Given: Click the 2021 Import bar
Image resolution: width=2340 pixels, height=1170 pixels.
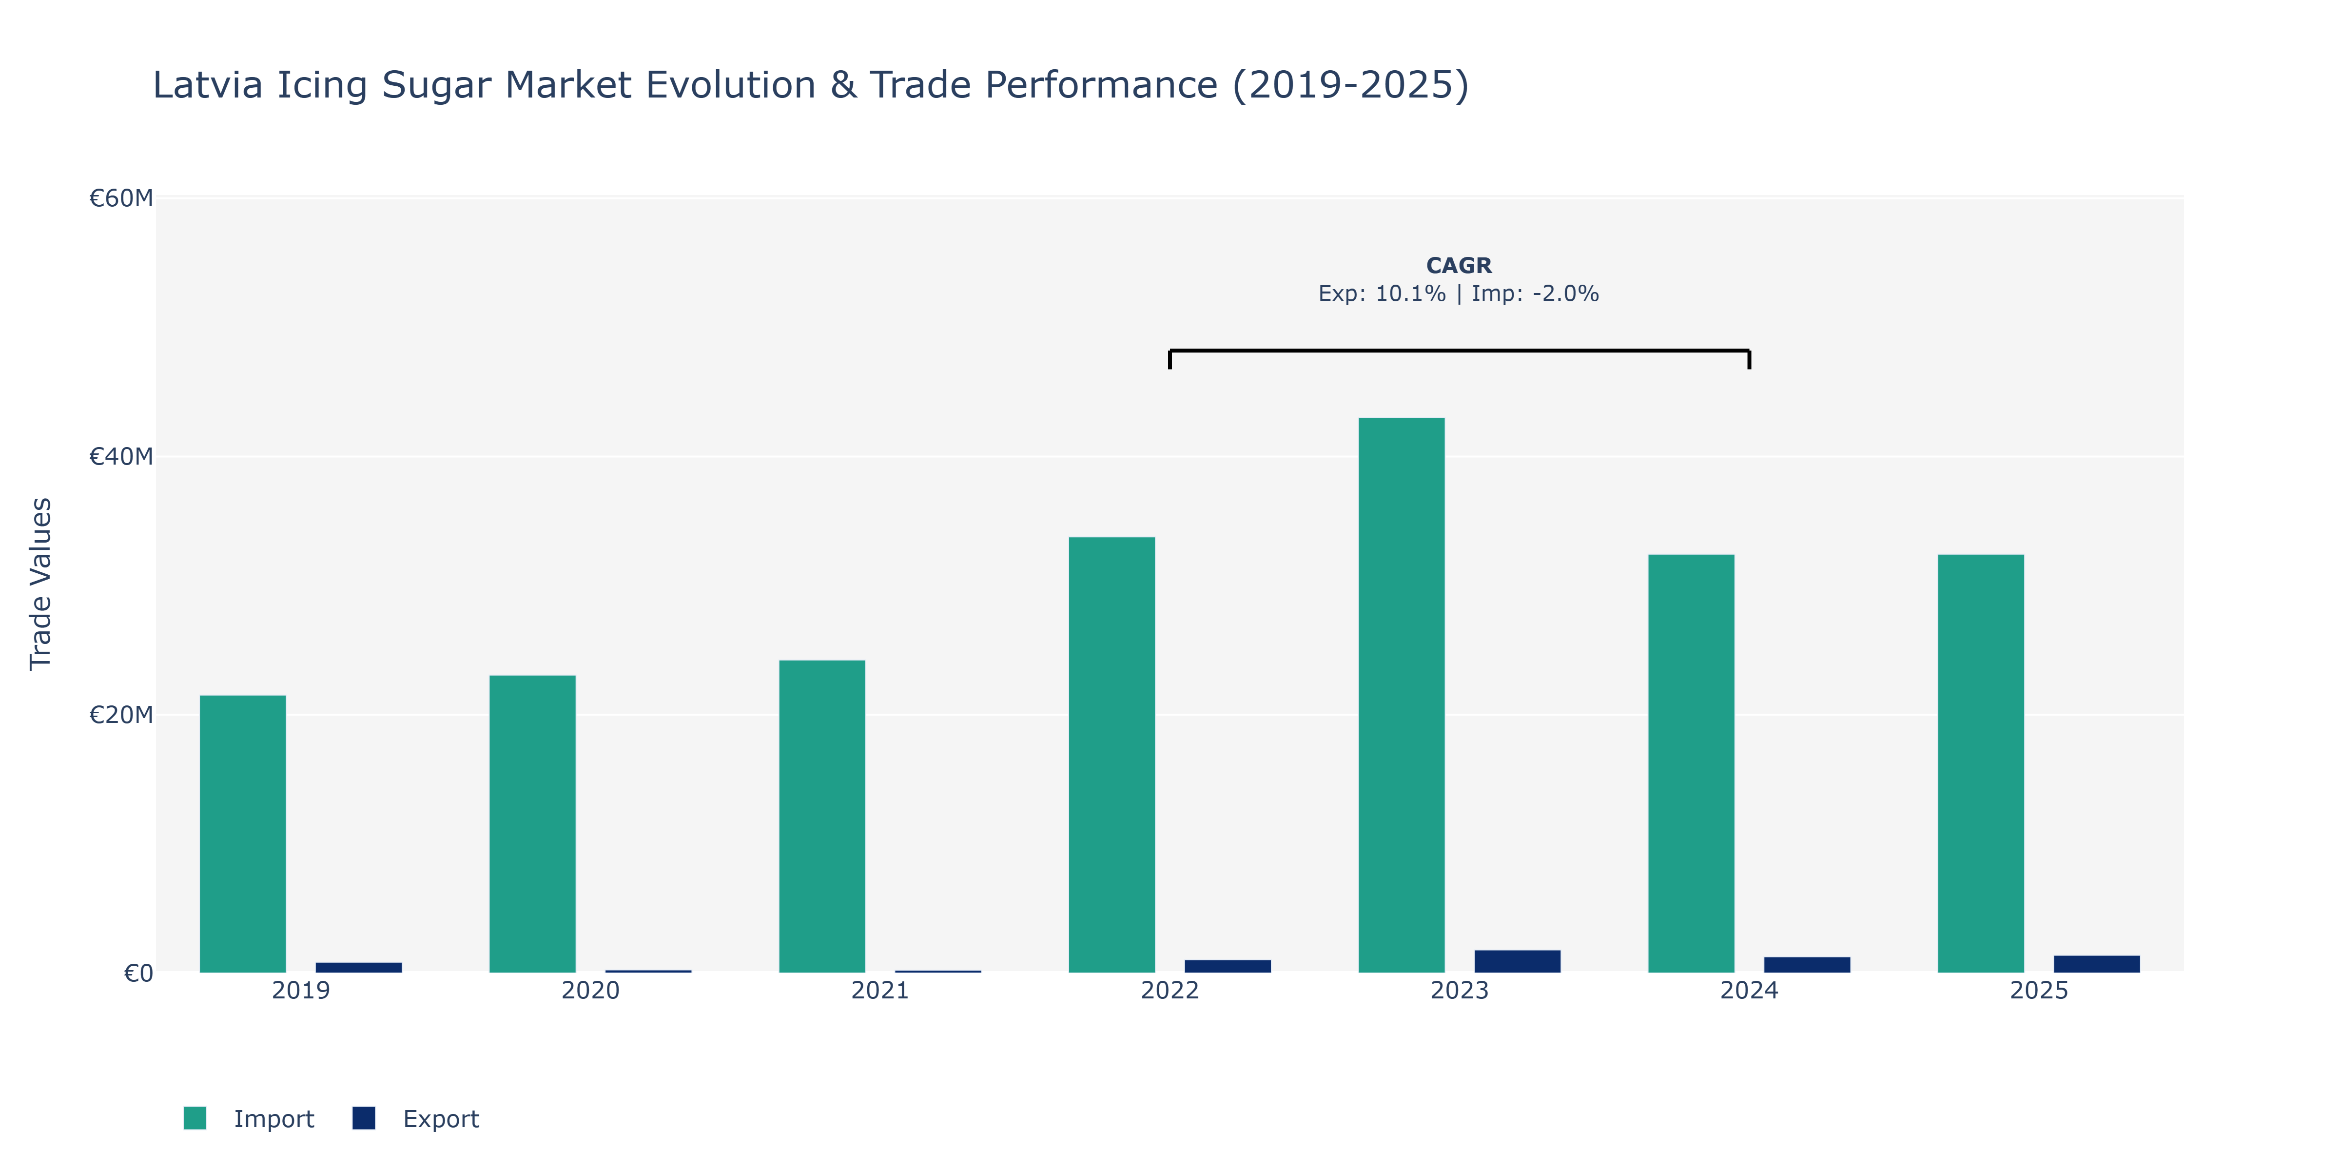Looking at the screenshot, I should (822, 817).
